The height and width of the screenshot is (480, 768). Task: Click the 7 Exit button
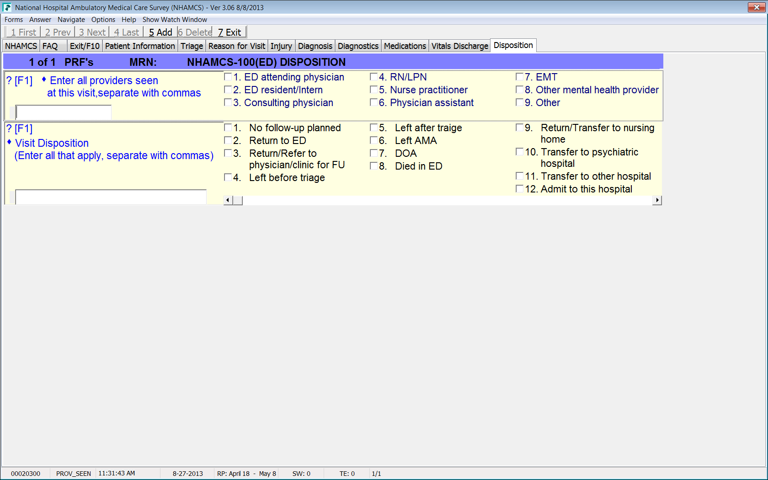(x=229, y=32)
